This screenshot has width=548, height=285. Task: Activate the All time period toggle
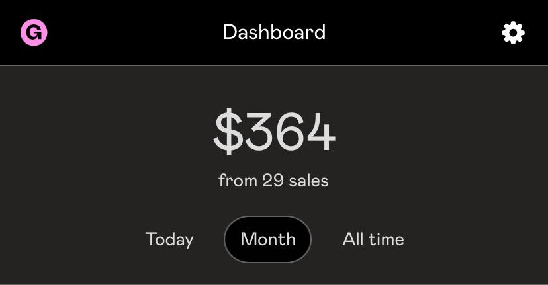click(373, 239)
